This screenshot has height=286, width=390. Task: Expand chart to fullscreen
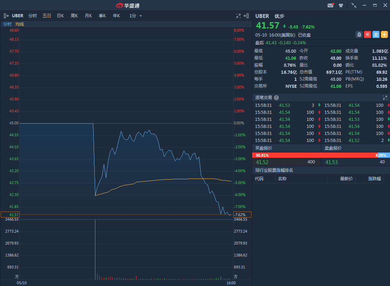pyautogui.click(x=238, y=16)
